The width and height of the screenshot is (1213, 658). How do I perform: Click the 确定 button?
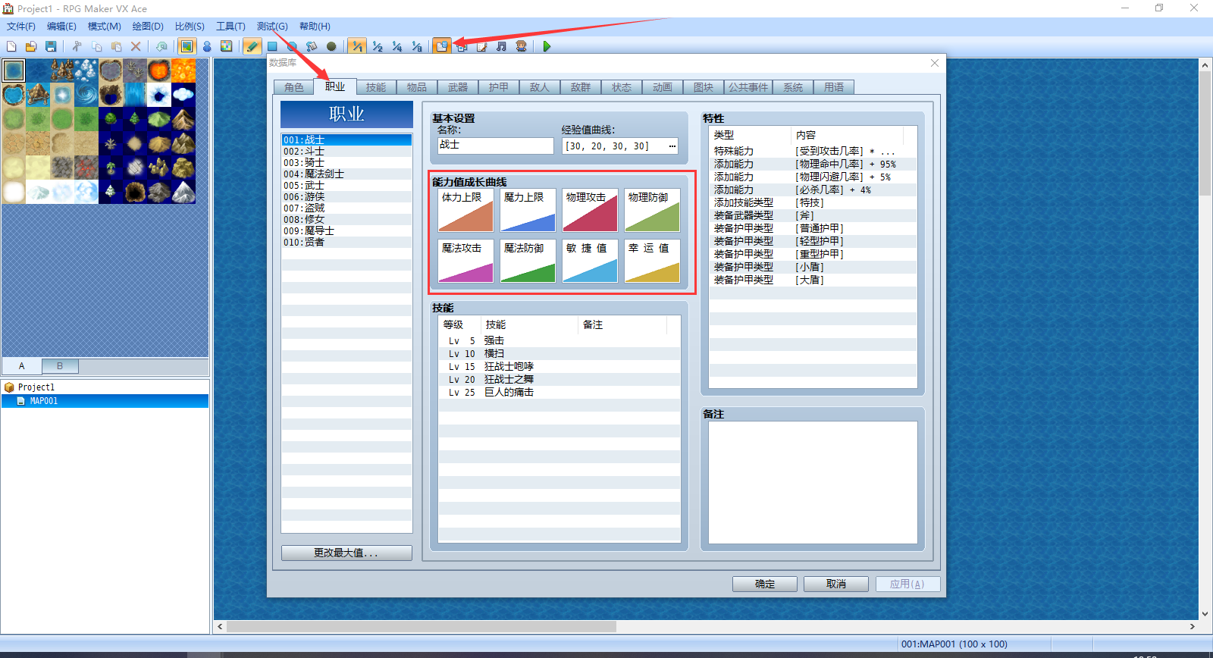point(765,584)
